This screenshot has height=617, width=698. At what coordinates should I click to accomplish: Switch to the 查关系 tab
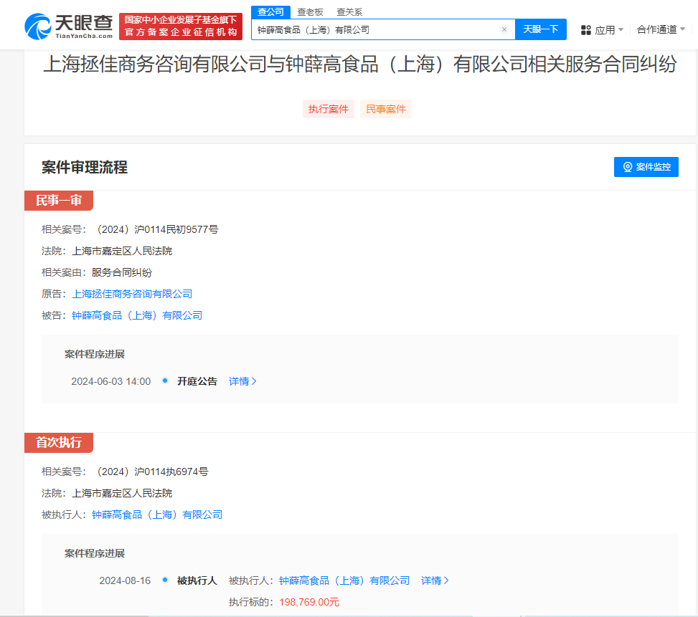pos(349,11)
